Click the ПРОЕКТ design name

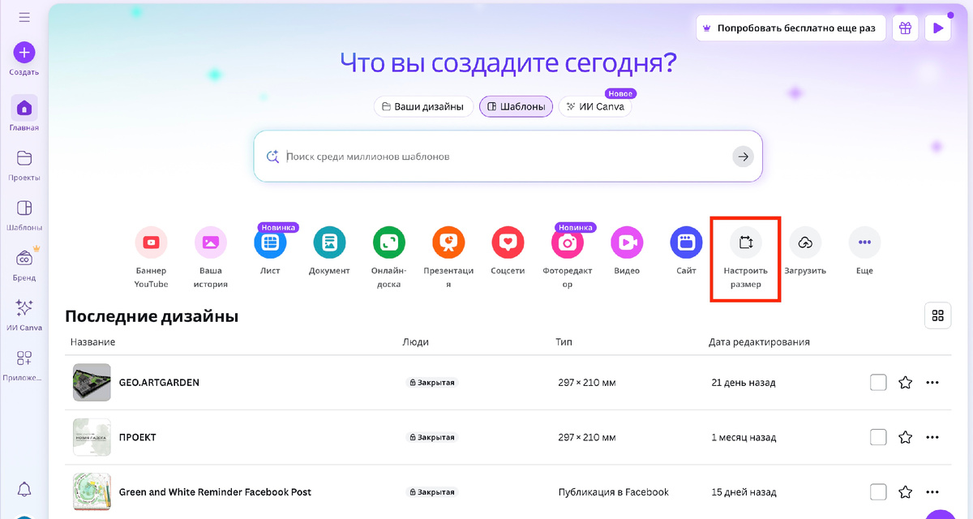[137, 437]
